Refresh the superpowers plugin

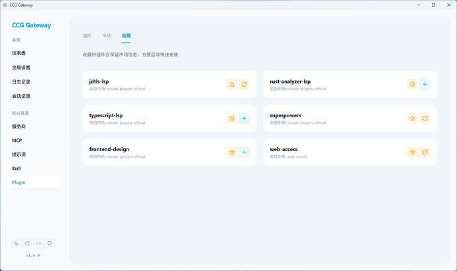pyautogui.click(x=425, y=118)
